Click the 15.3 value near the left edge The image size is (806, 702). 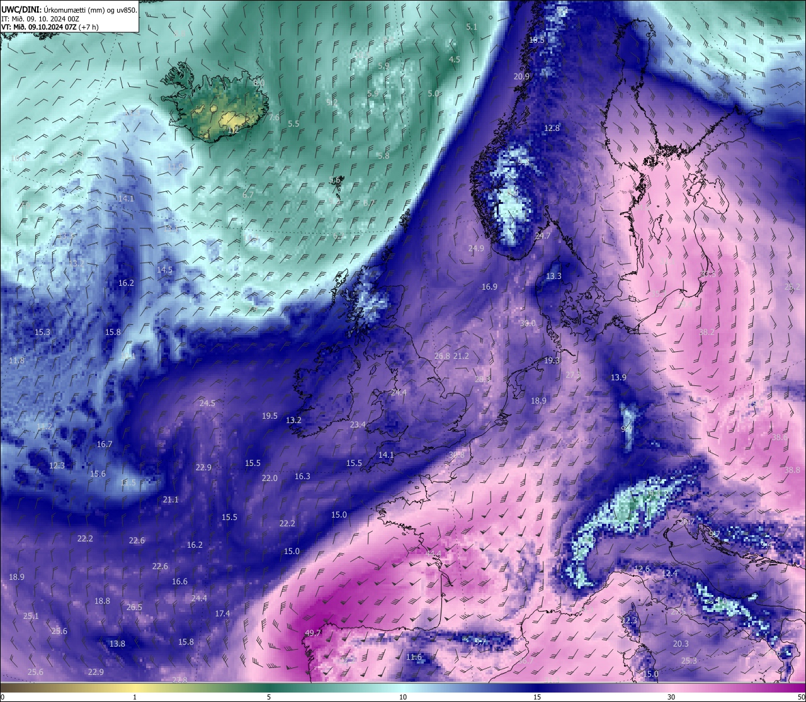click(x=42, y=332)
